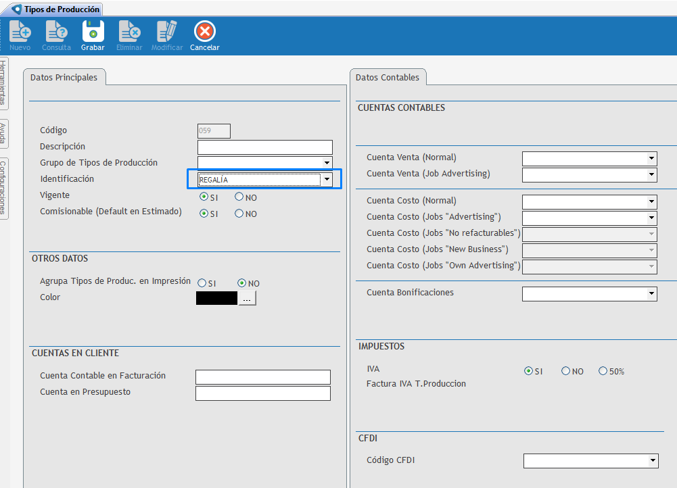677x488 pixels.
Task: Select the Modificar edit icon
Action: pyautogui.click(x=166, y=32)
